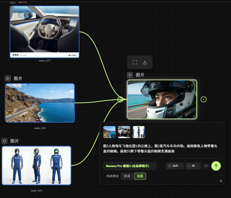231x198 pixels.
Task: Select the 优质 stability option
Action: click(140, 176)
